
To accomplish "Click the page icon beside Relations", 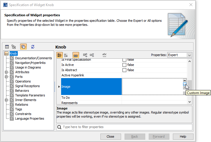I will tap(12, 105).
